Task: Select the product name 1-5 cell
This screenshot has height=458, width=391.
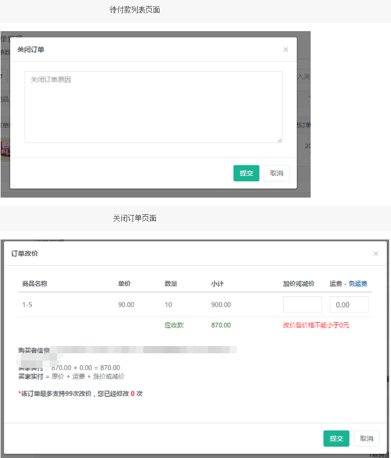Action: [27, 305]
